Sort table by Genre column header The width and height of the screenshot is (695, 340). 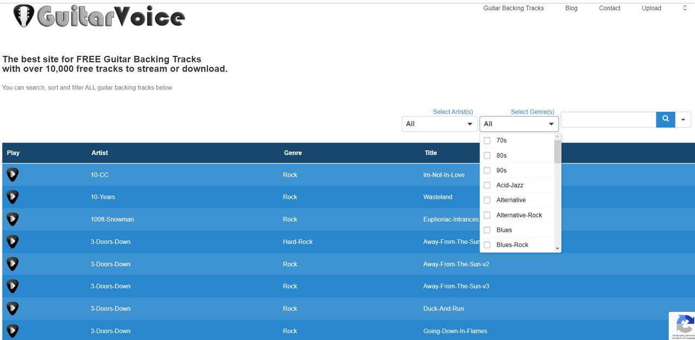click(x=293, y=153)
